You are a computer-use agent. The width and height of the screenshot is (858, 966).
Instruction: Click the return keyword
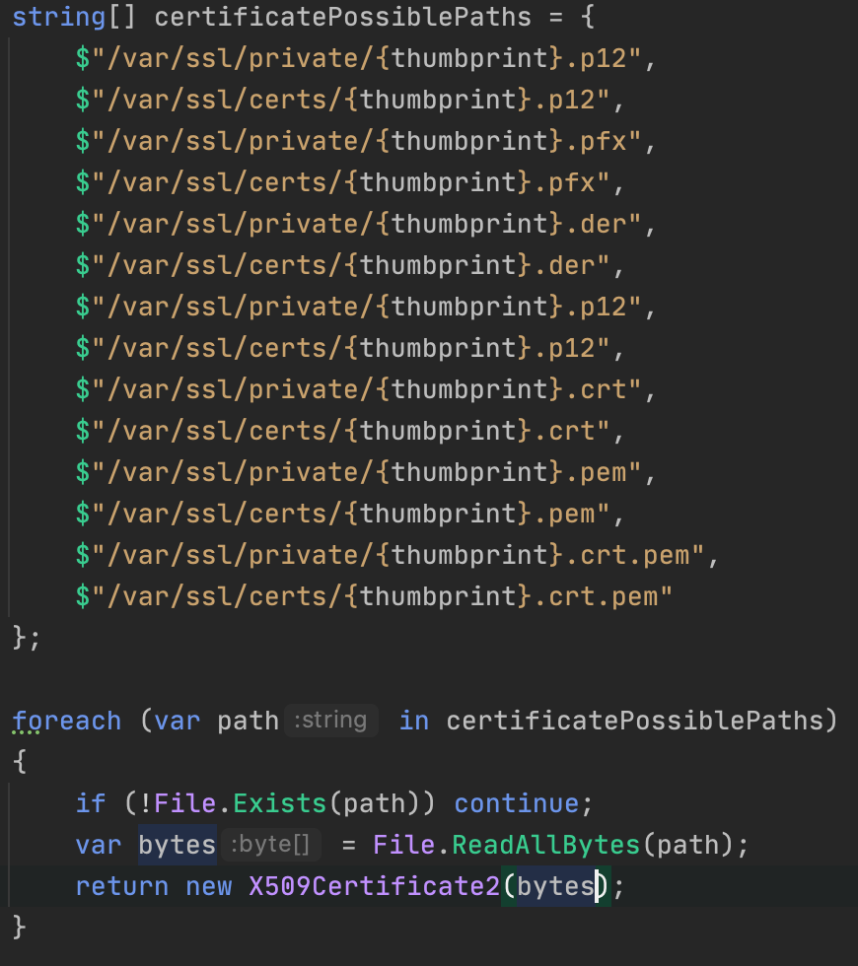point(122,886)
